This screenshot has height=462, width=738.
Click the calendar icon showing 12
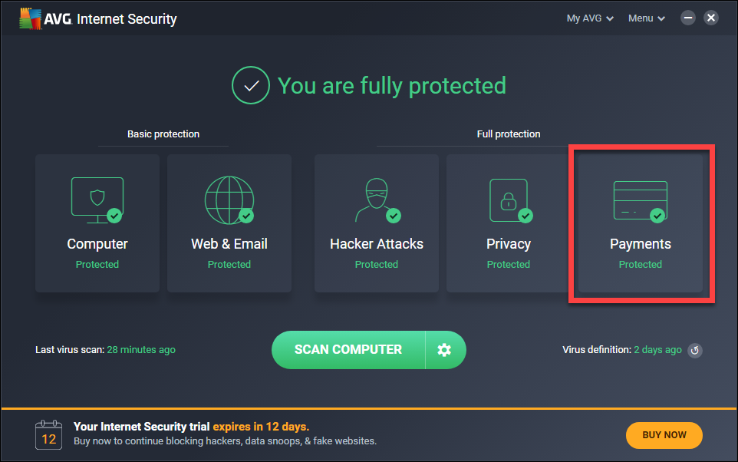pyautogui.click(x=48, y=434)
